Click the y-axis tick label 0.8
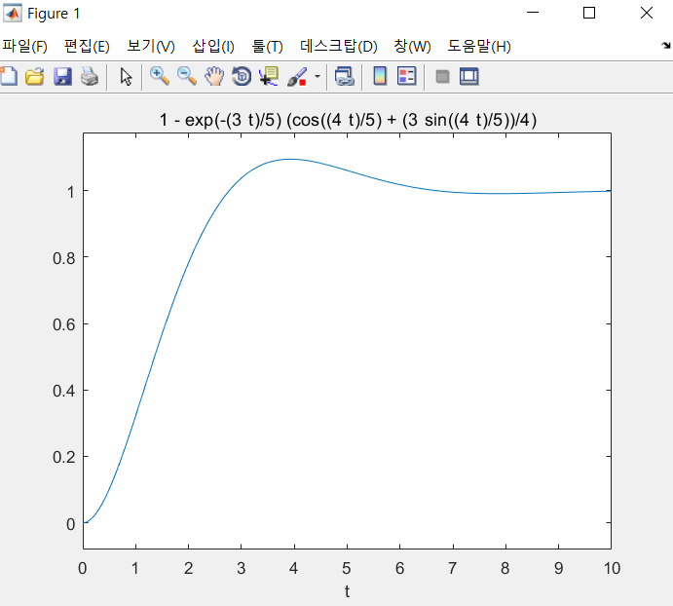 (x=63, y=258)
